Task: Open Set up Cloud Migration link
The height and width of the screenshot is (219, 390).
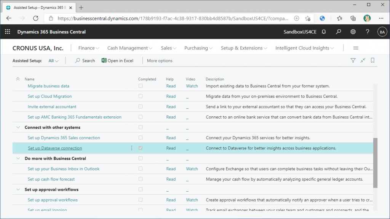Action: [50, 96]
